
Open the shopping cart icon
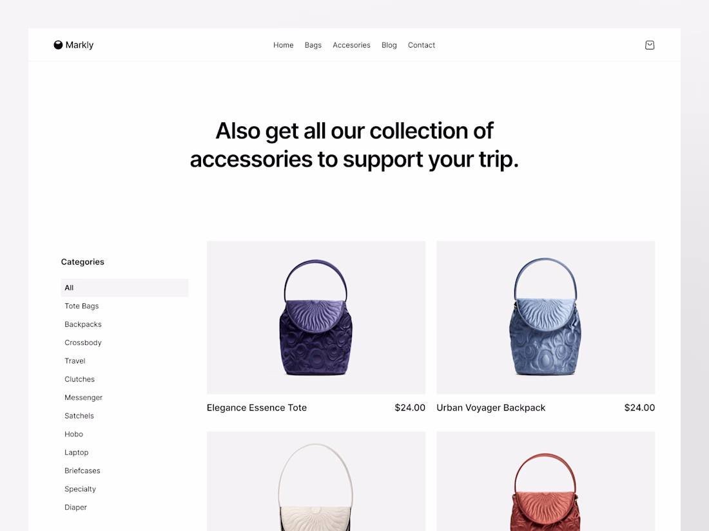pos(649,44)
